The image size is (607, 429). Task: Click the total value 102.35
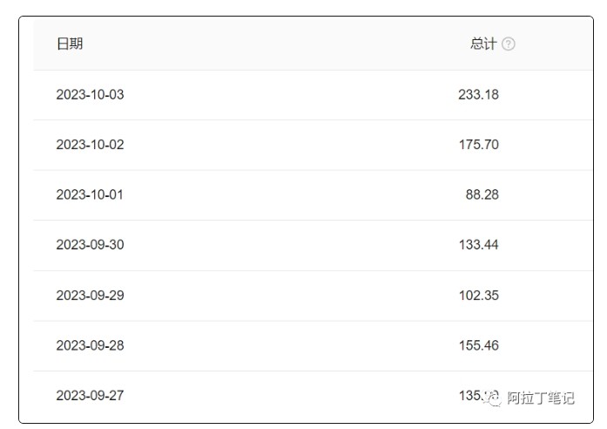[478, 296]
